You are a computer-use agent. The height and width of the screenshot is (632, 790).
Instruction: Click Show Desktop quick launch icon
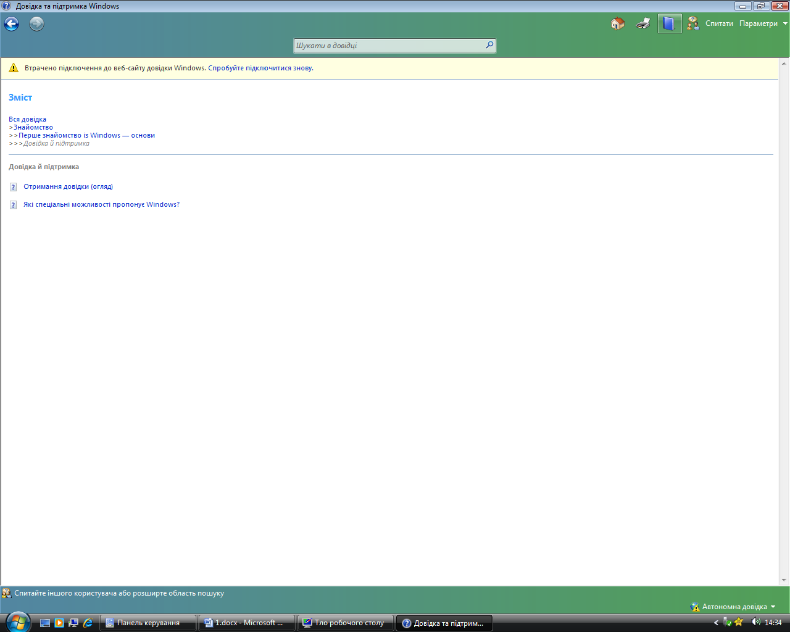(45, 623)
